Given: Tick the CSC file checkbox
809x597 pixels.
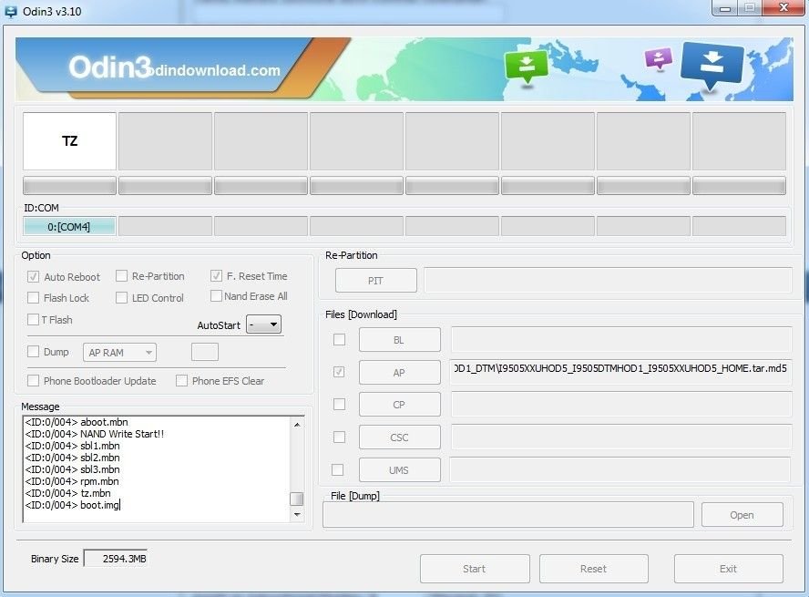Looking at the screenshot, I should click(339, 437).
